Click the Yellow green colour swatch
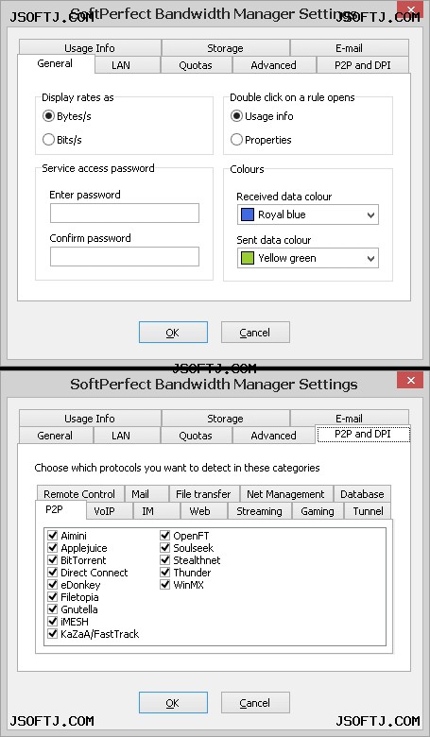430x737 pixels. (248, 258)
